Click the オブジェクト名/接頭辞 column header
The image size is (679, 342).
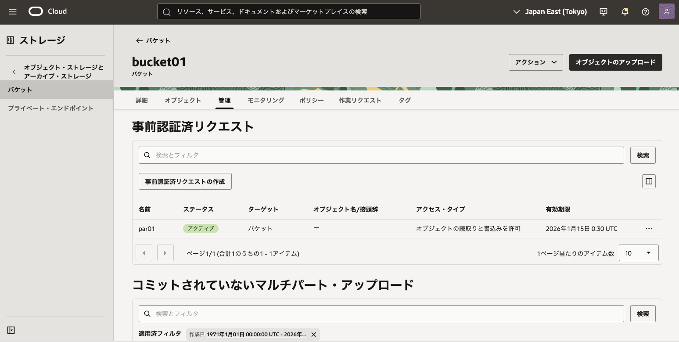(345, 209)
